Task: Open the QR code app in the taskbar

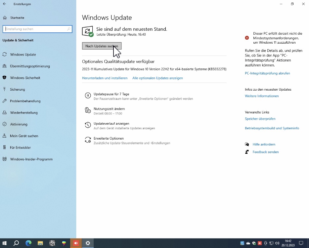Action: pyautogui.click(x=52, y=243)
